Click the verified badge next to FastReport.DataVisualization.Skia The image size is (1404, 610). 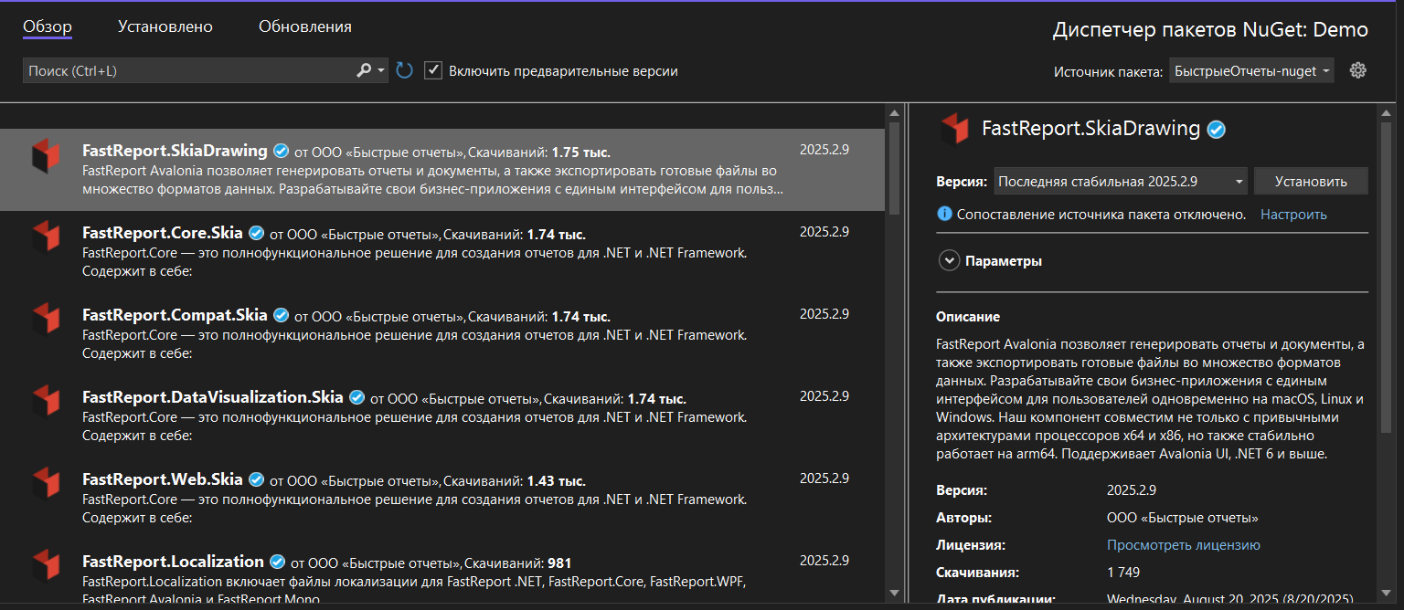click(357, 397)
